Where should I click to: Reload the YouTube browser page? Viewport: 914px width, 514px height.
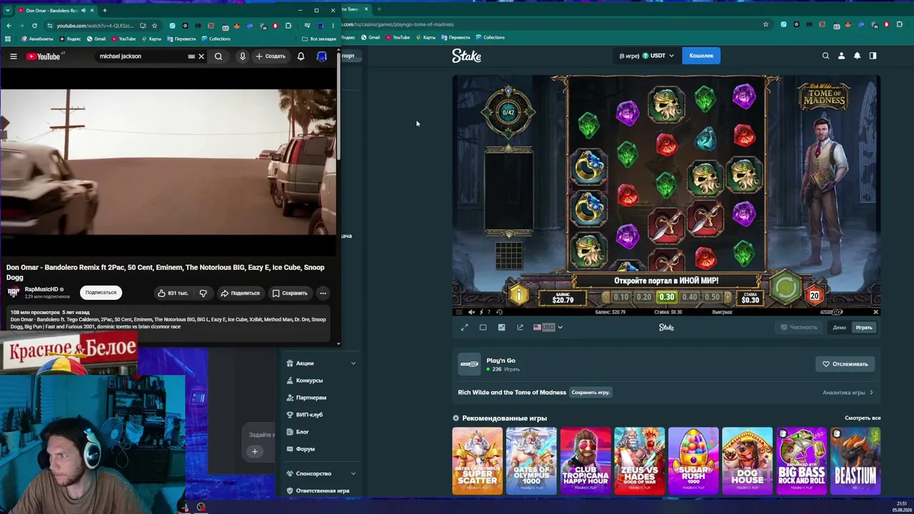[x=34, y=26]
